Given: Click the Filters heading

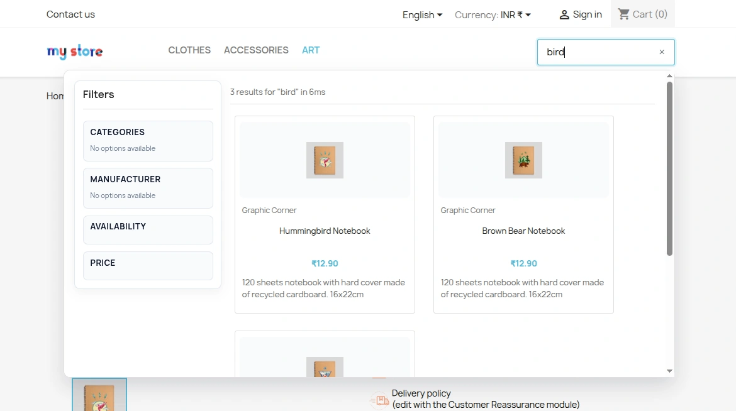Looking at the screenshot, I should pyautogui.click(x=99, y=94).
